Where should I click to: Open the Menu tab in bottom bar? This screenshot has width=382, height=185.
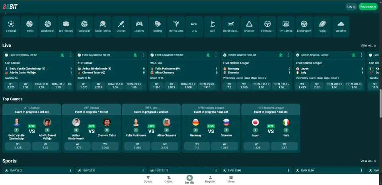coord(231,179)
